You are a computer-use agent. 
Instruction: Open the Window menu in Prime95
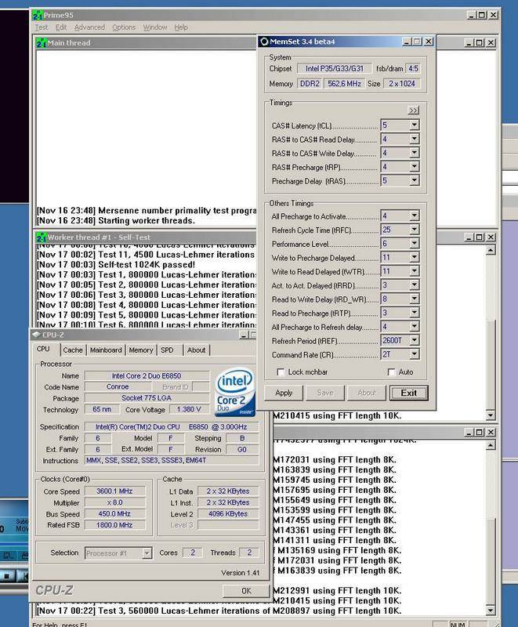click(155, 27)
